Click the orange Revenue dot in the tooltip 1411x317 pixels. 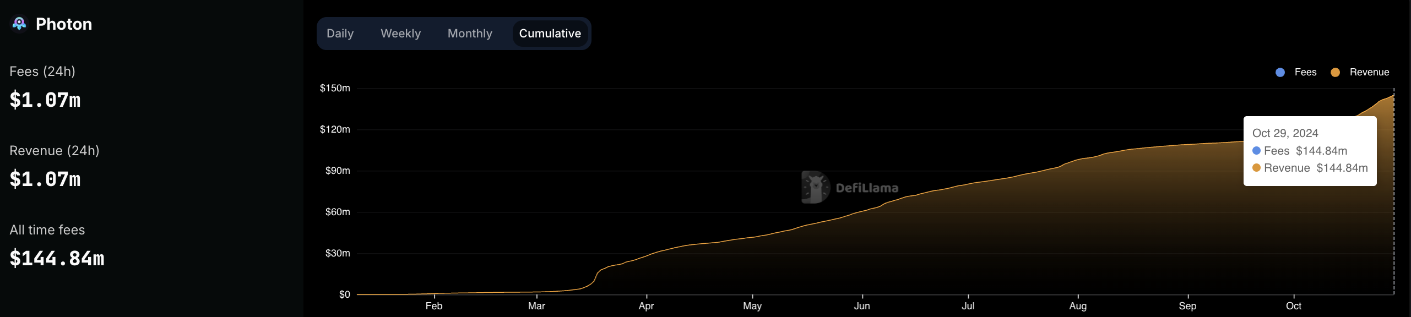[1256, 168]
